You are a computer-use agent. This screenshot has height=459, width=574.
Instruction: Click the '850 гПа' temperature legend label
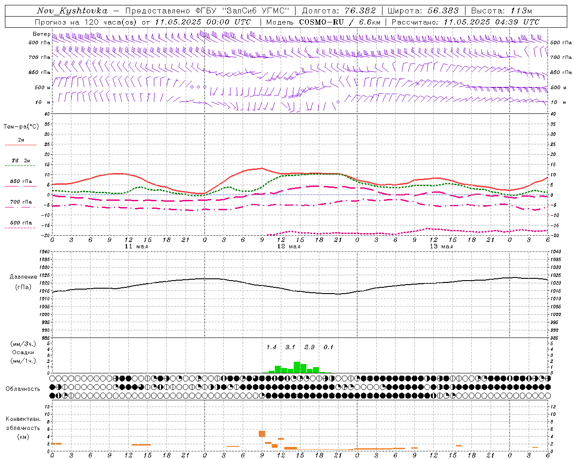pos(21,182)
